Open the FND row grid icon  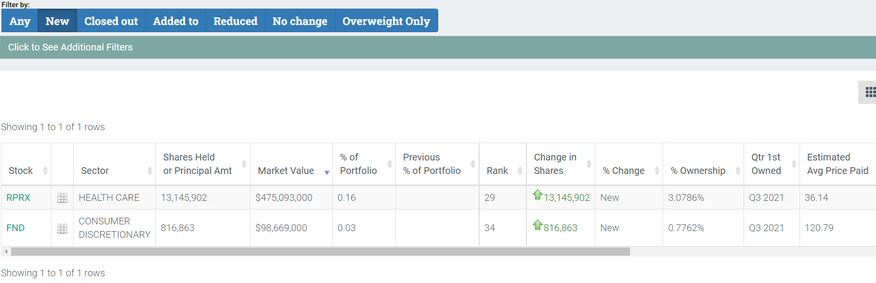[x=62, y=229]
